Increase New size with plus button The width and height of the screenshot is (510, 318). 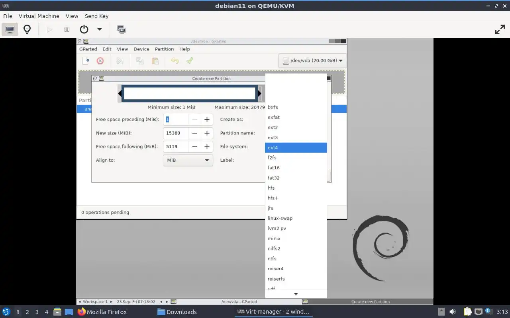click(207, 133)
